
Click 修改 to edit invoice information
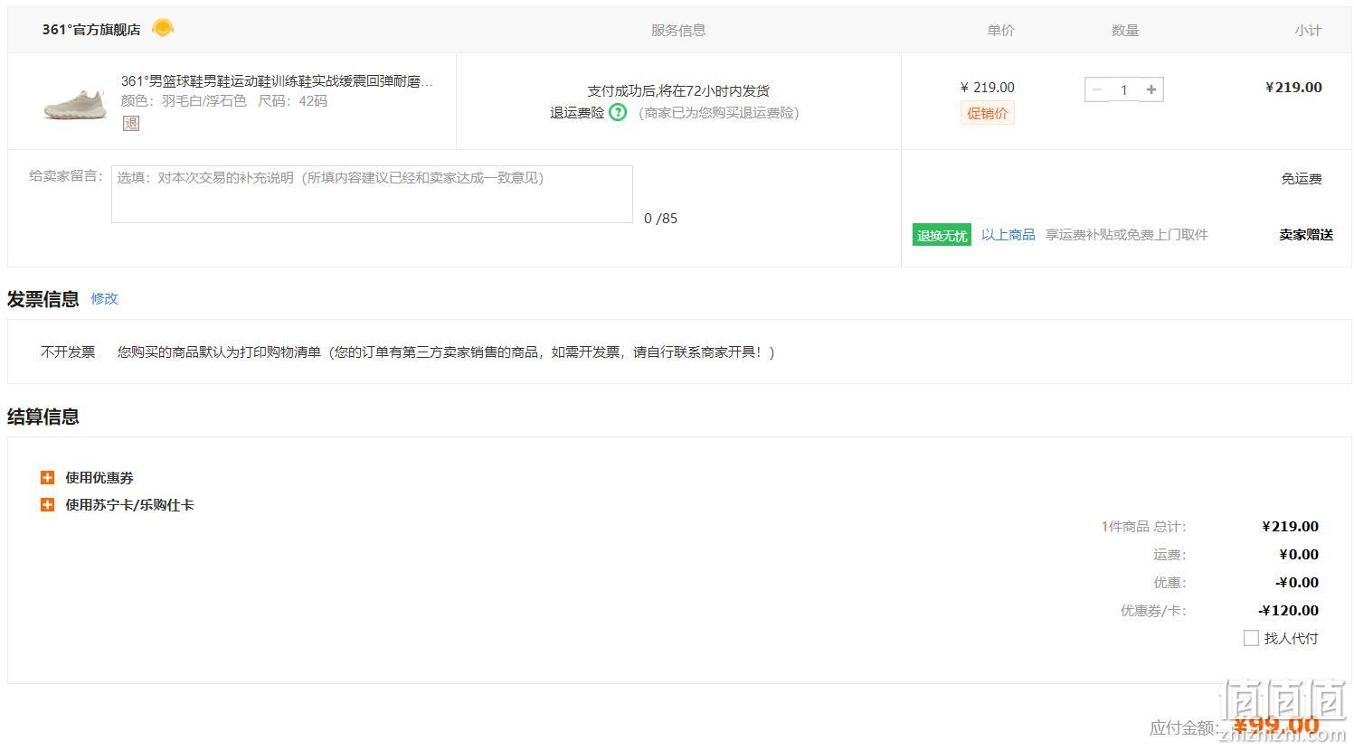coord(104,298)
